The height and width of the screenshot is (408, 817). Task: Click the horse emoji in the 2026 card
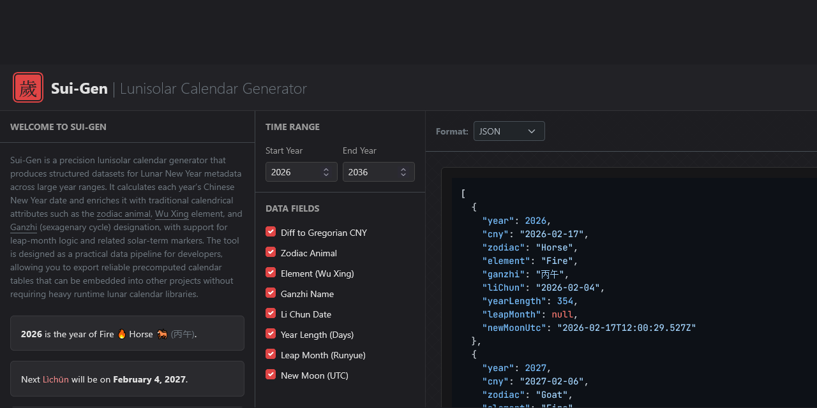click(162, 334)
